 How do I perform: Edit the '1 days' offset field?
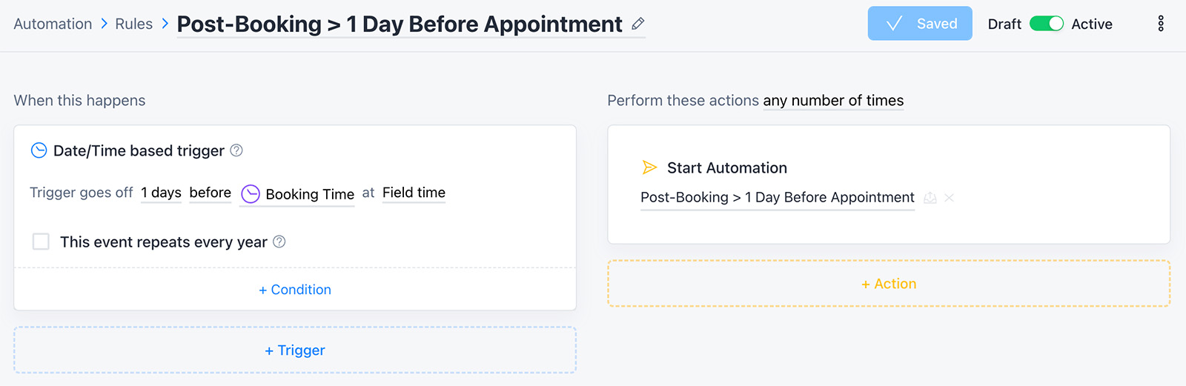tap(161, 193)
